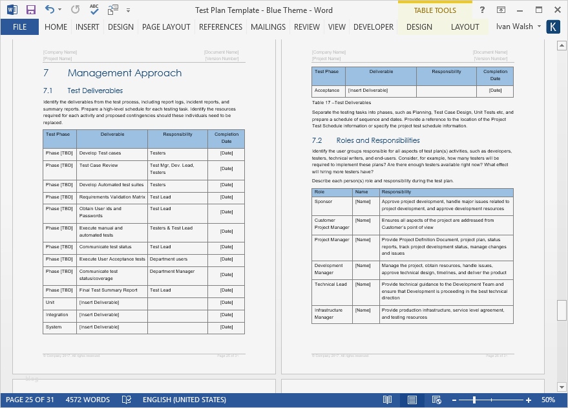Click the blue FILE button
Screen dimensions: 568x408
(19, 27)
